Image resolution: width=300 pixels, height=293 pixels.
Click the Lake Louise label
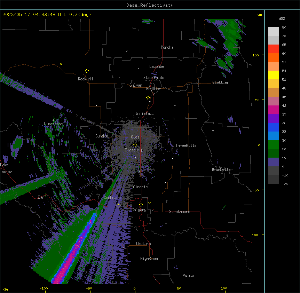pyautogui.click(x=6, y=168)
